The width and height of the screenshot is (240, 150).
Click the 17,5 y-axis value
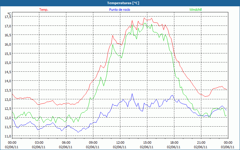tap(8, 17)
